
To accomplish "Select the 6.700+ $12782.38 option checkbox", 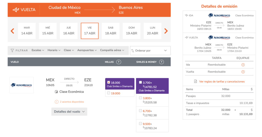I will (x=140, y=111).
